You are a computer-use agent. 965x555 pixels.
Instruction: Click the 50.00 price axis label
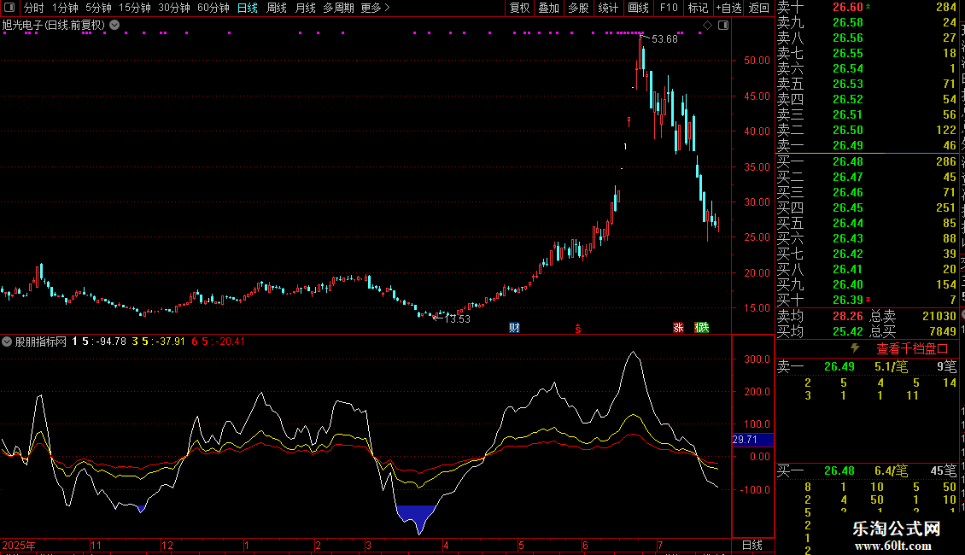coord(757,61)
